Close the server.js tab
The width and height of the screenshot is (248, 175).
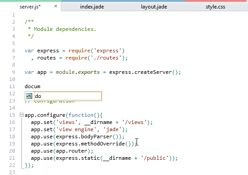coord(56,6)
